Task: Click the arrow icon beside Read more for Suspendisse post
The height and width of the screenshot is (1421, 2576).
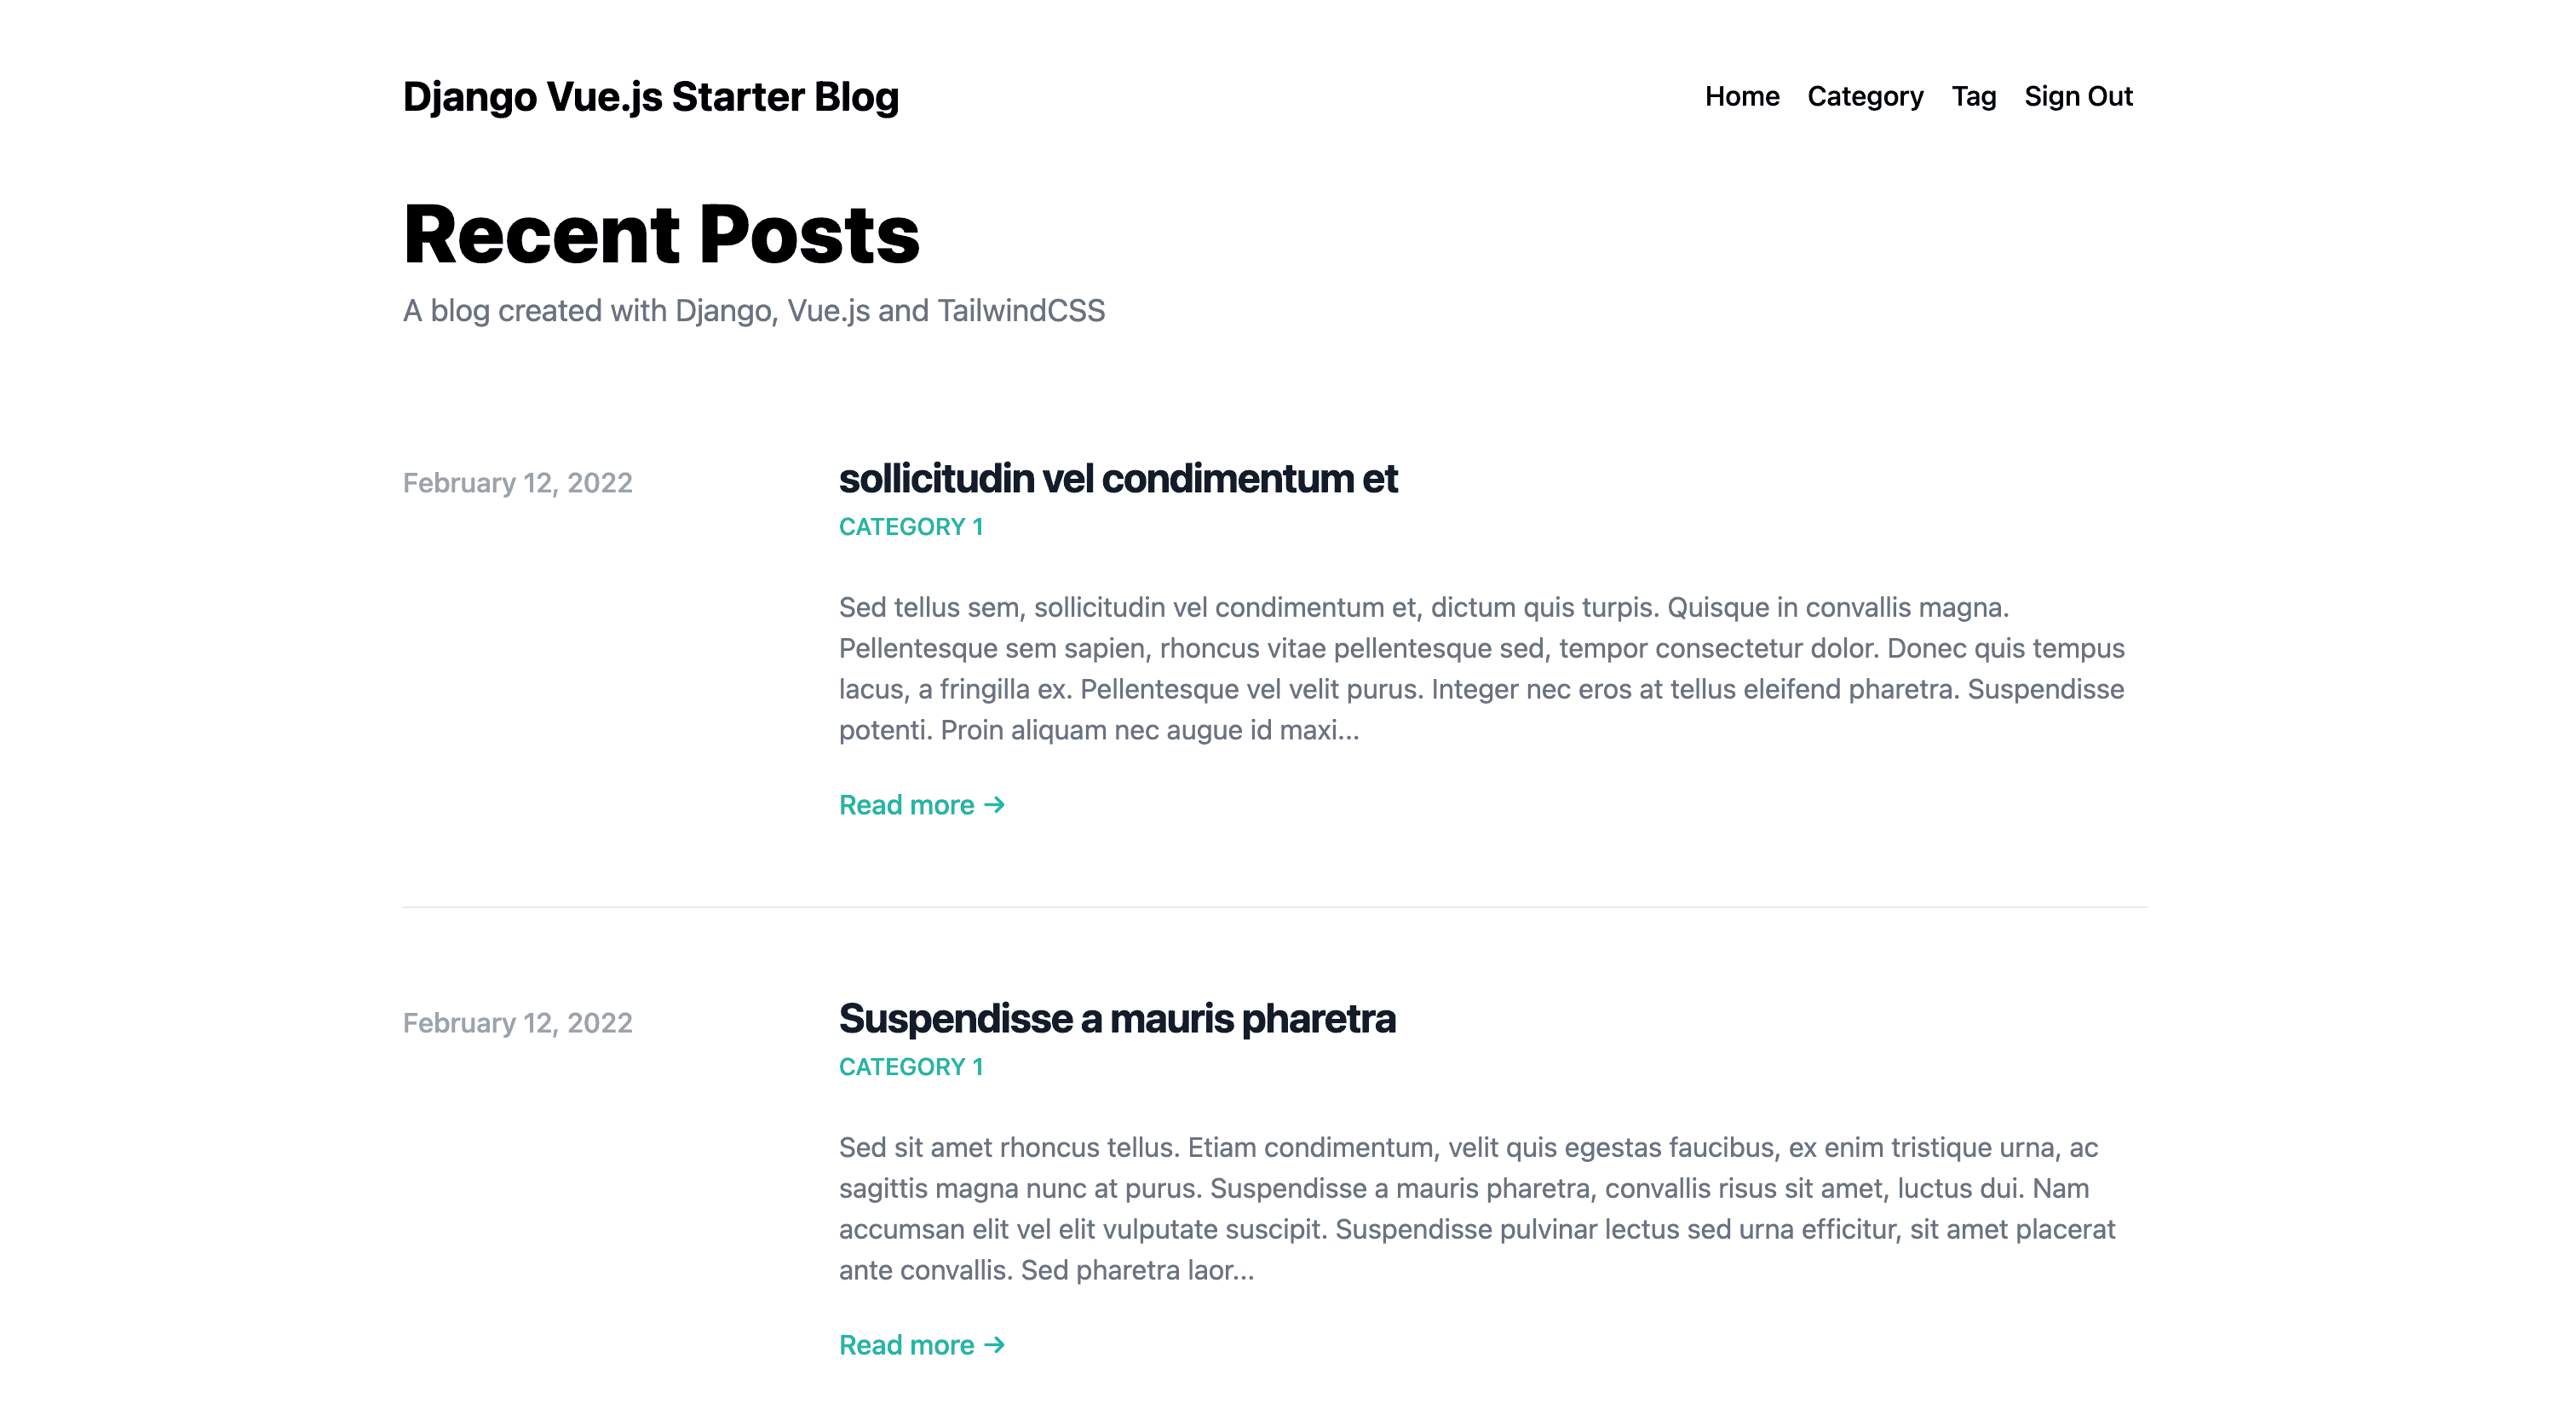Action: [993, 1345]
